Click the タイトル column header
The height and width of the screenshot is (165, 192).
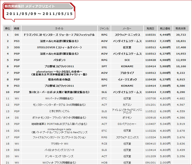point(59,29)
